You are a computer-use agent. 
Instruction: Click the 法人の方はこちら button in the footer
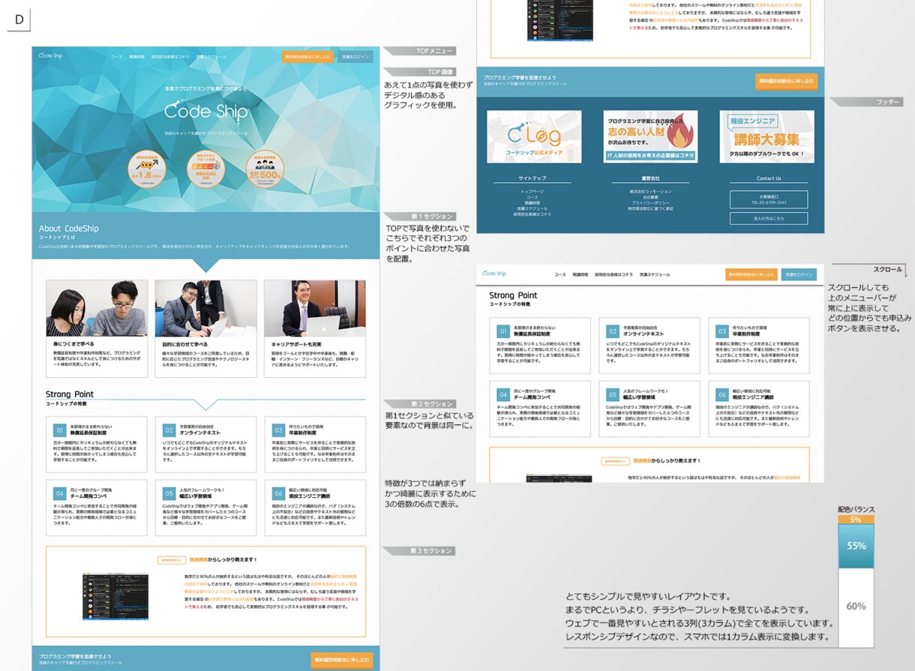click(769, 218)
